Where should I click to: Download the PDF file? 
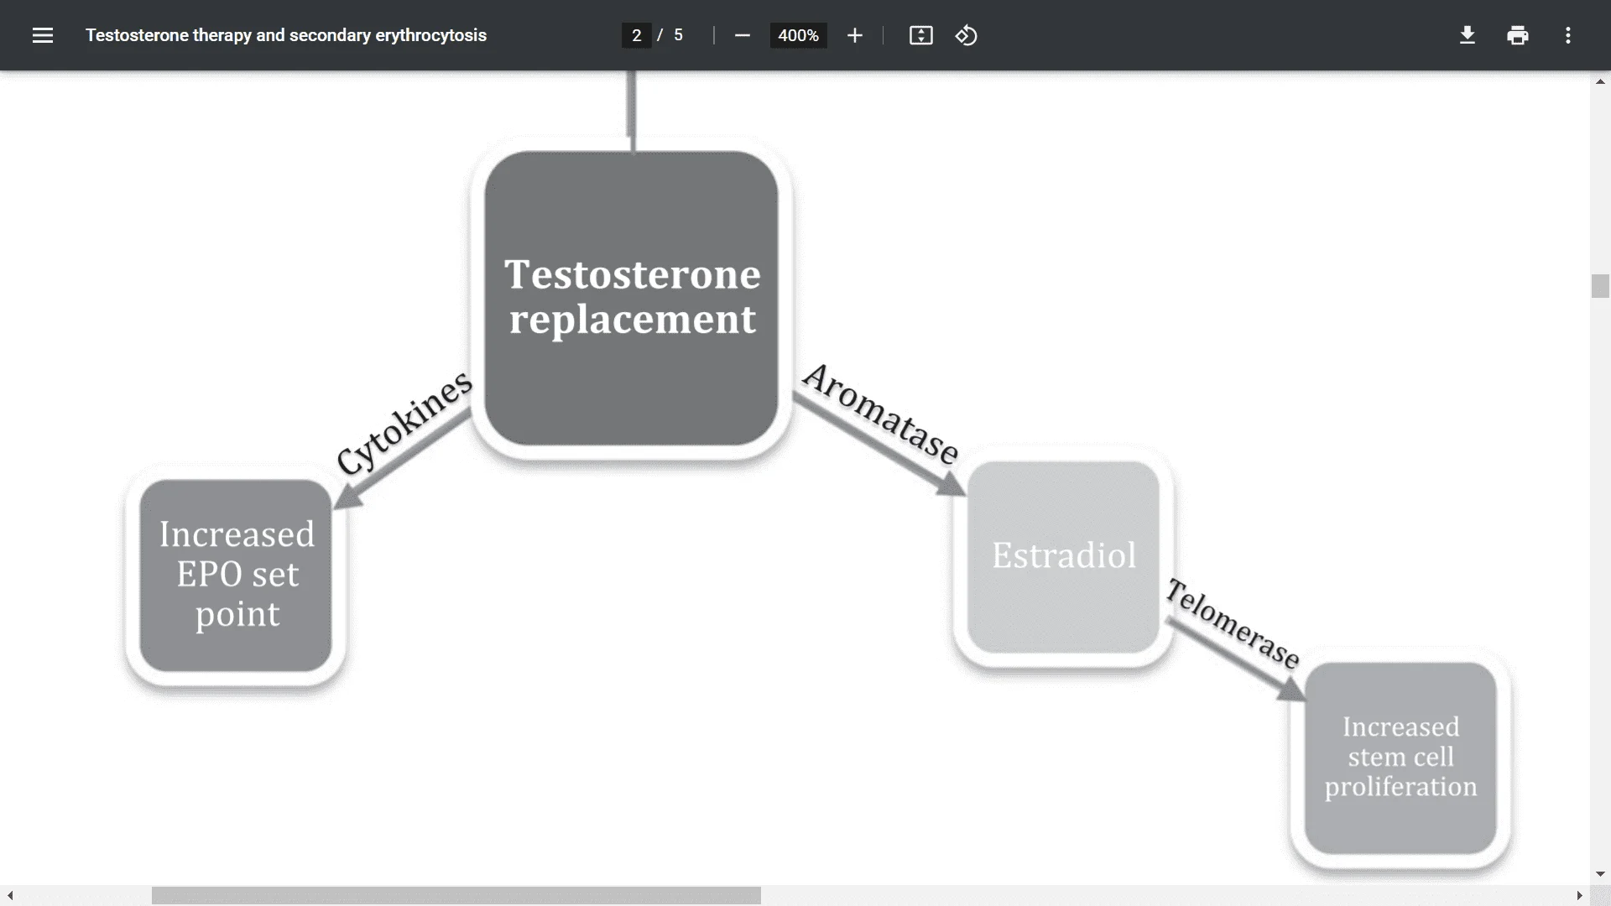(1468, 35)
